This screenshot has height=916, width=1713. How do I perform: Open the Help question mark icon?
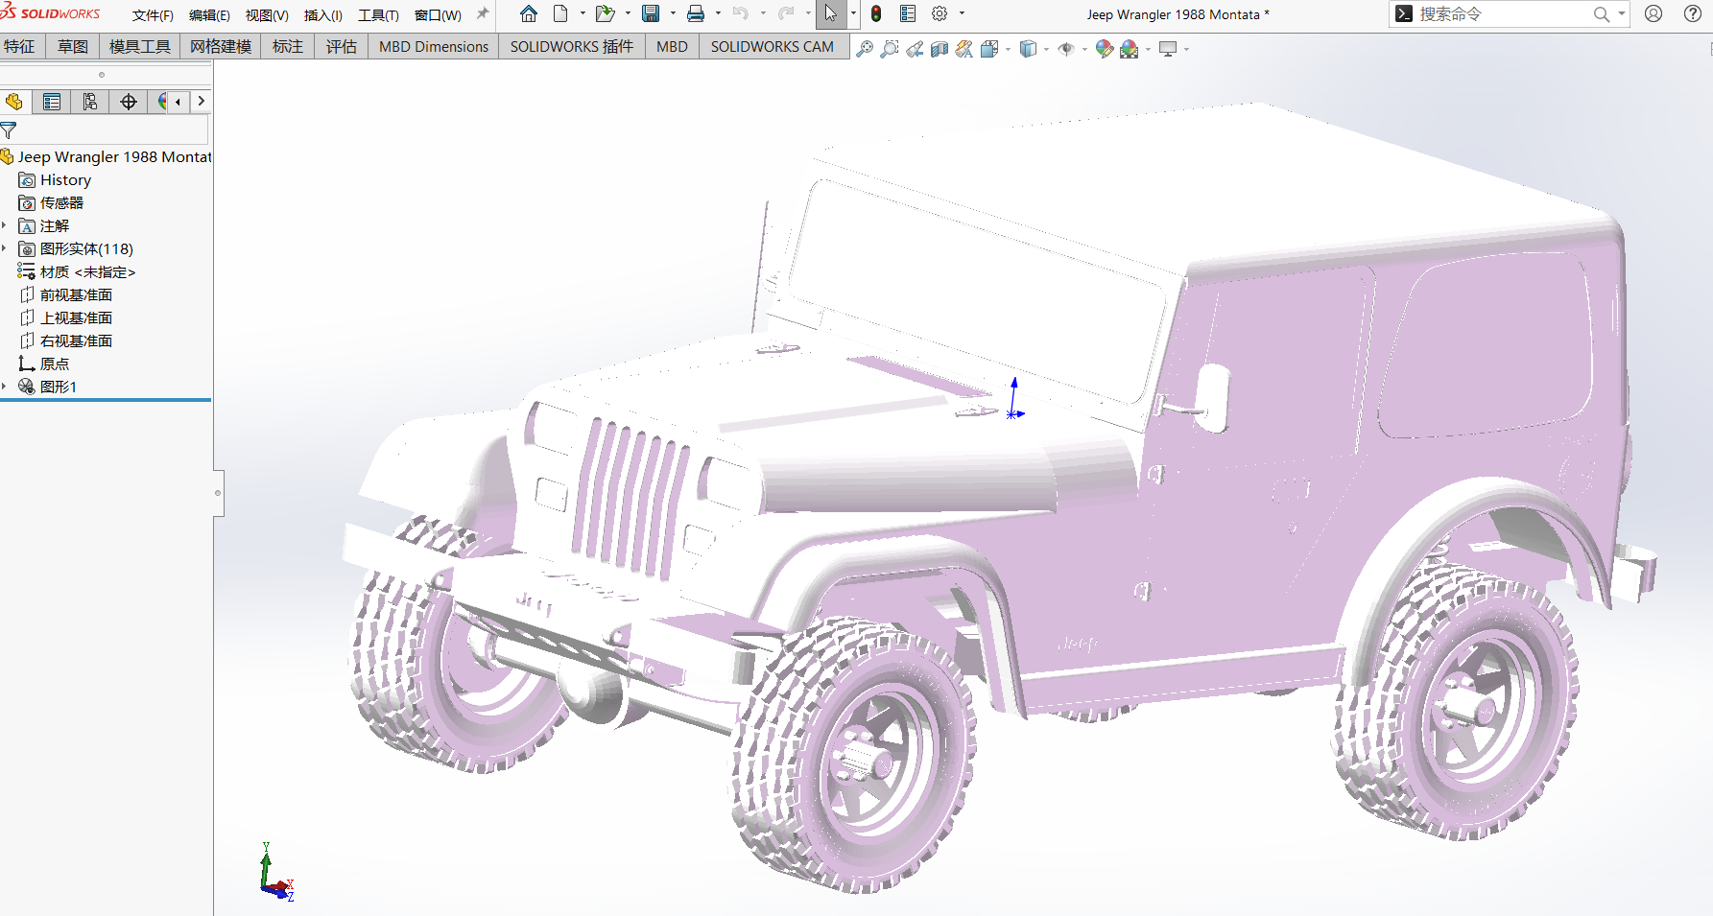click(x=1693, y=13)
